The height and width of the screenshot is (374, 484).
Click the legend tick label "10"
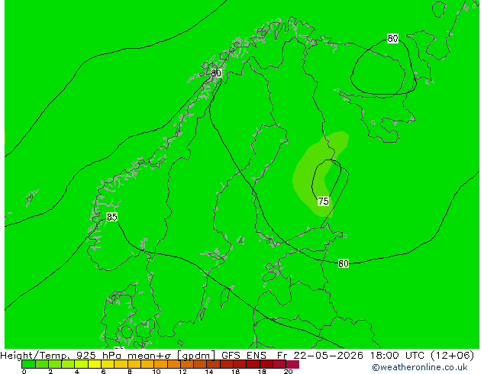[x=156, y=372]
